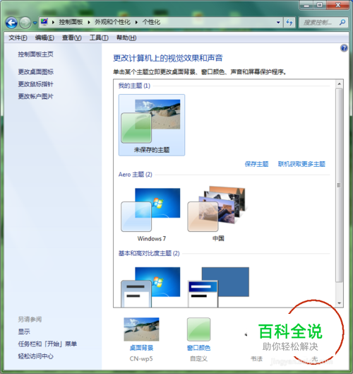353x374 pixels.
Task: Open the 文件(F) menu
Action: pyautogui.click(x=18, y=37)
